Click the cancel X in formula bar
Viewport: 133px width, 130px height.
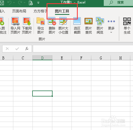[7, 49]
